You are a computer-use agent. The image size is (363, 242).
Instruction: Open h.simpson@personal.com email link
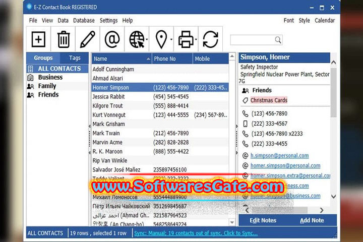[279, 156]
